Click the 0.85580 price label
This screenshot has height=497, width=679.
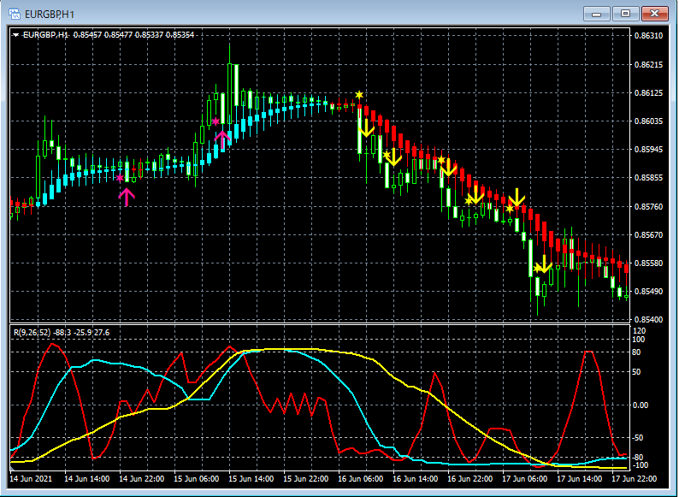coord(648,263)
